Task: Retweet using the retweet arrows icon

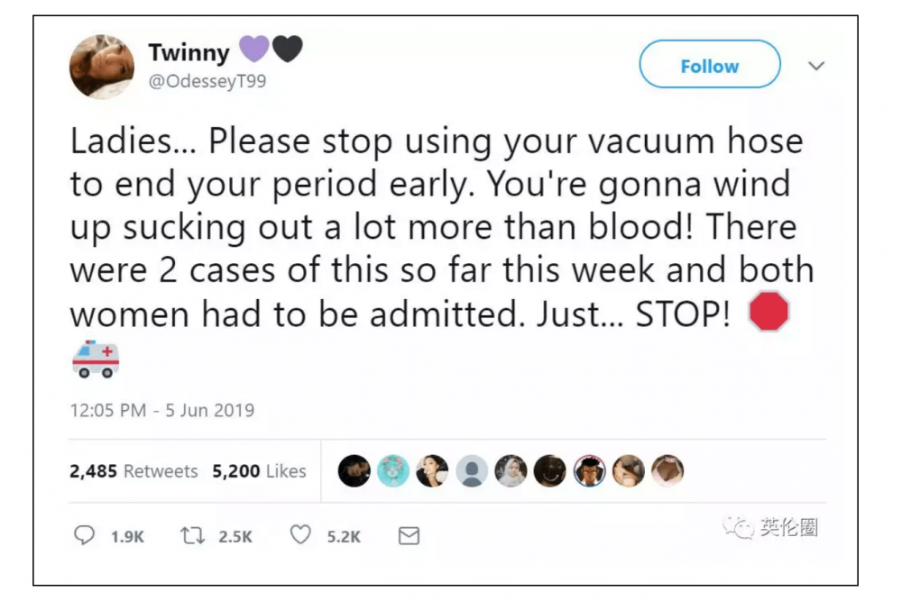Action: click(193, 535)
